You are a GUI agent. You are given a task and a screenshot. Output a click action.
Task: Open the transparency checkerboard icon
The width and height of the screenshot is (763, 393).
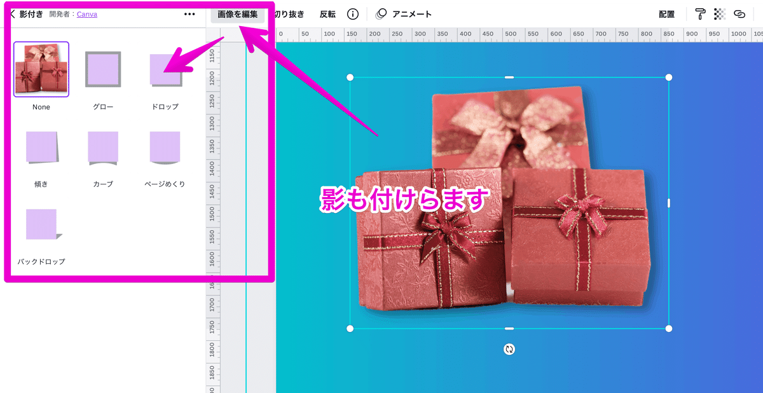720,14
